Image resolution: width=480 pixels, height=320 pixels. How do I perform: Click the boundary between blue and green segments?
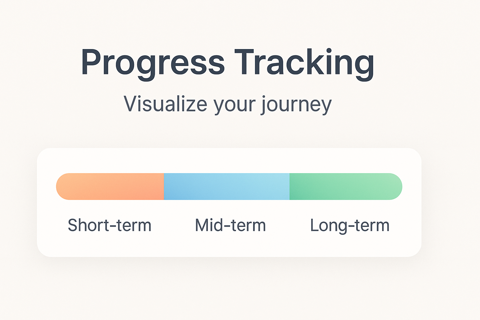pyautogui.click(x=289, y=187)
